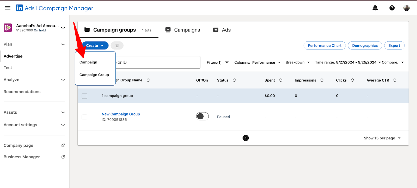Screen dimensions: 417x188
Task: Toggle New Campaign Group on
Action: [x=203, y=116]
